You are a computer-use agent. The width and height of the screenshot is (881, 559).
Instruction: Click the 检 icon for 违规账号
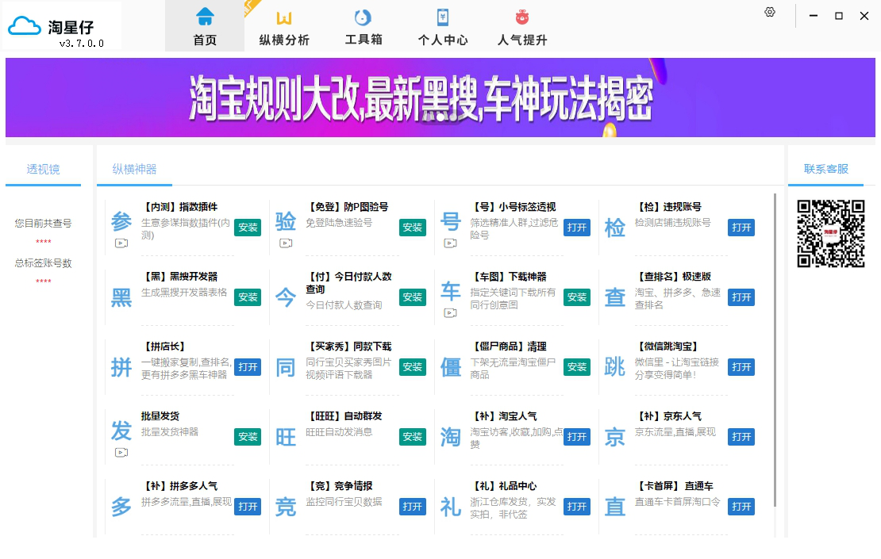(x=615, y=228)
